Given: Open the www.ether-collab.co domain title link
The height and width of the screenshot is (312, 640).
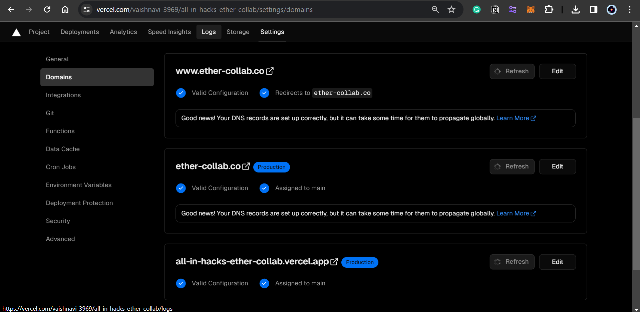Looking at the screenshot, I should point(220,71).
